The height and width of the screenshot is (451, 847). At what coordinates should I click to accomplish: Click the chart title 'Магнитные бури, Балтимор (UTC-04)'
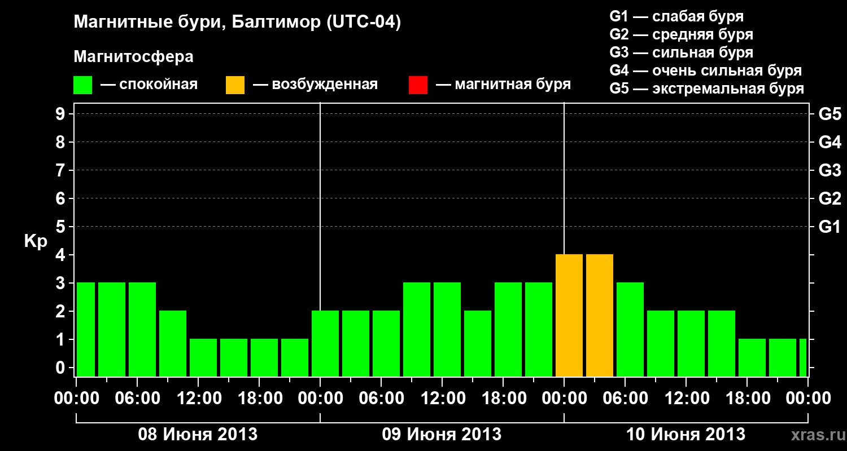[237, 23]
